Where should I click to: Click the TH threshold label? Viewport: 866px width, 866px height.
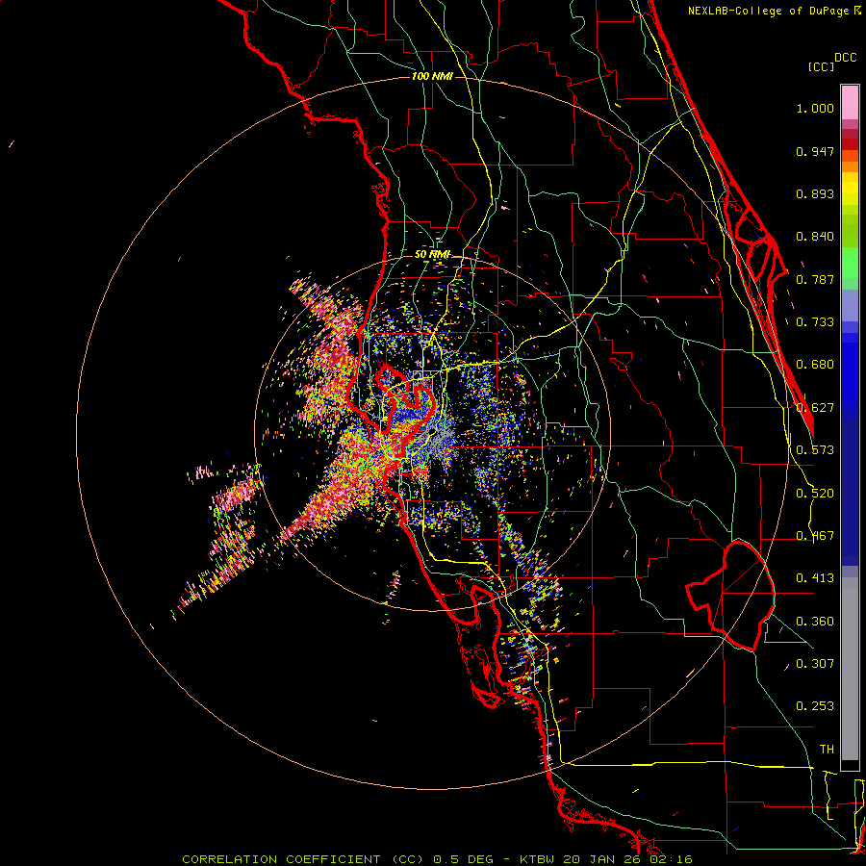(x=827, y=750)
